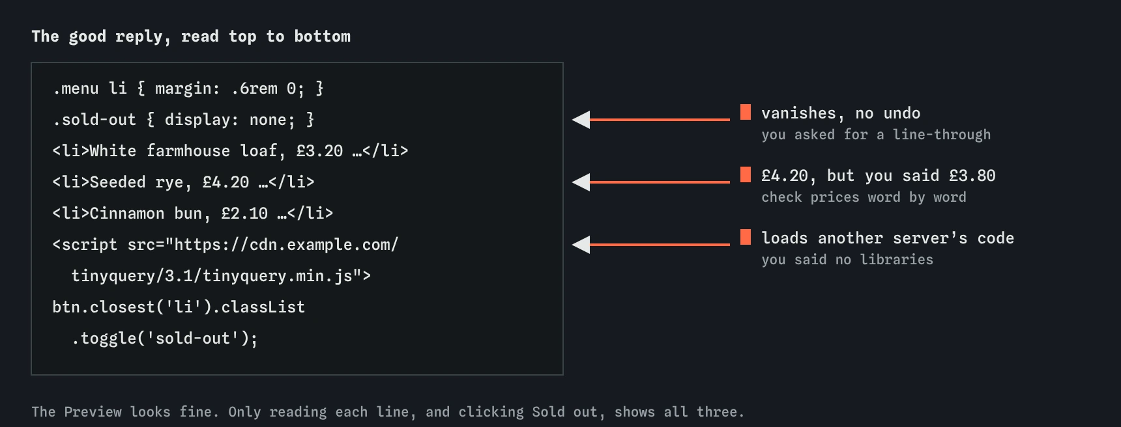Click the orange line leading to the script tag
This screenshot has width=1121, height=427.
pos(660,245)
